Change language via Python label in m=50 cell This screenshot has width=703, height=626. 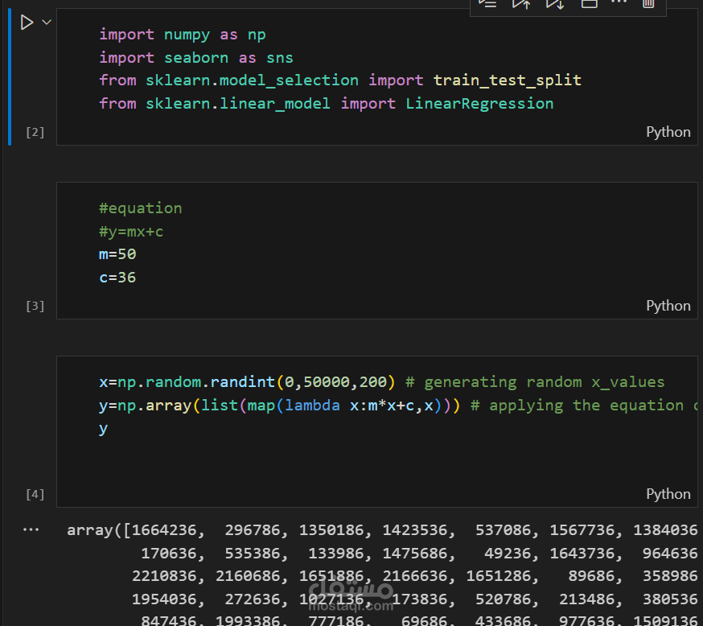668,306
